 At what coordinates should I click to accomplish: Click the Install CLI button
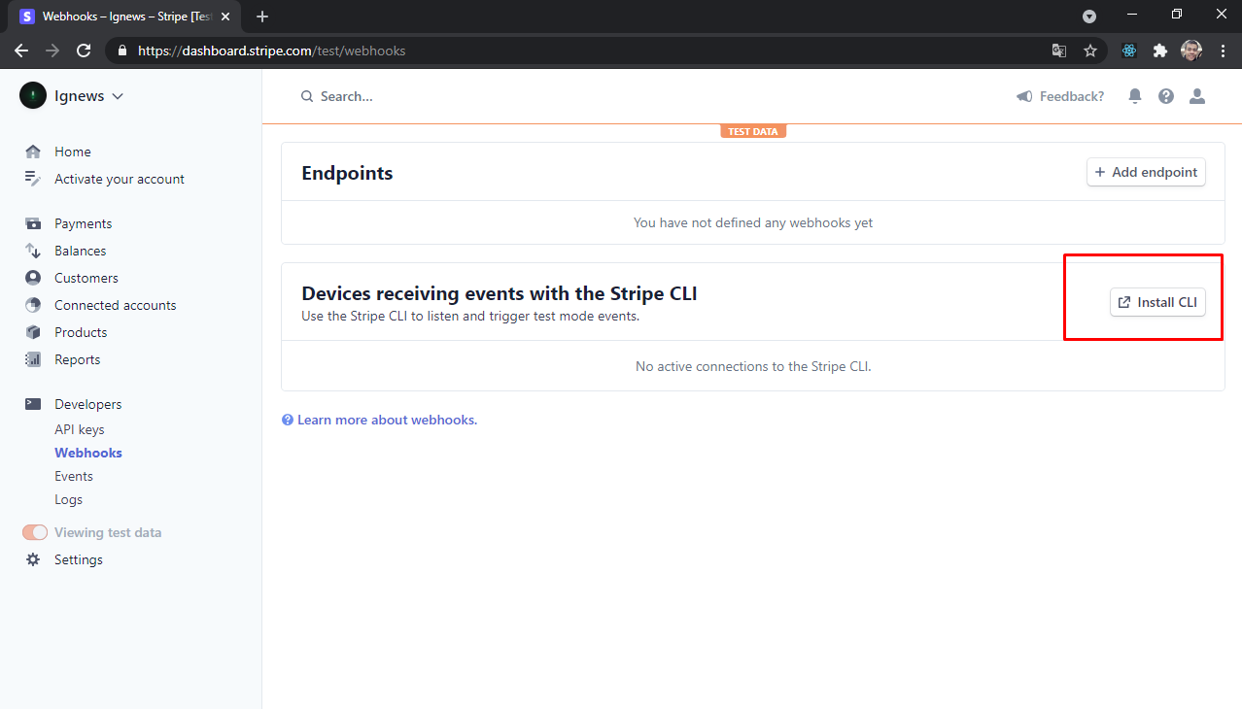point(1157,302)
